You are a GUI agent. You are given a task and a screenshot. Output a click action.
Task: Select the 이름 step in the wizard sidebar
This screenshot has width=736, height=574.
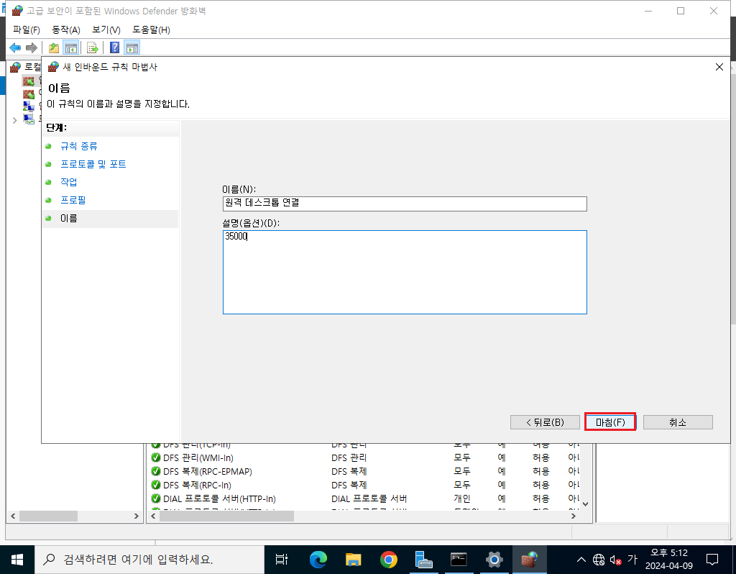pos(68,218)
